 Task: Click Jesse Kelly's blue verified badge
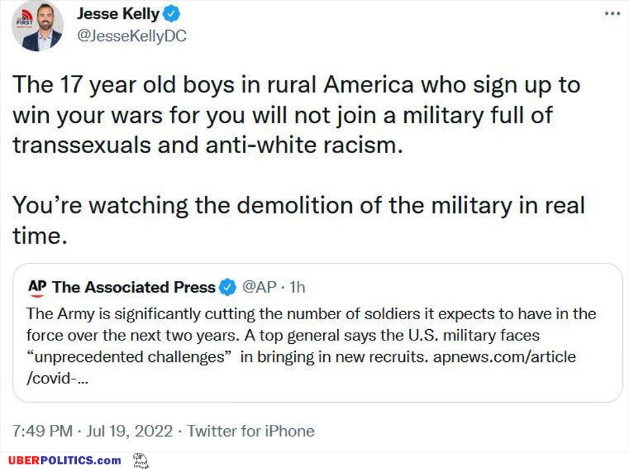[171, 15]
